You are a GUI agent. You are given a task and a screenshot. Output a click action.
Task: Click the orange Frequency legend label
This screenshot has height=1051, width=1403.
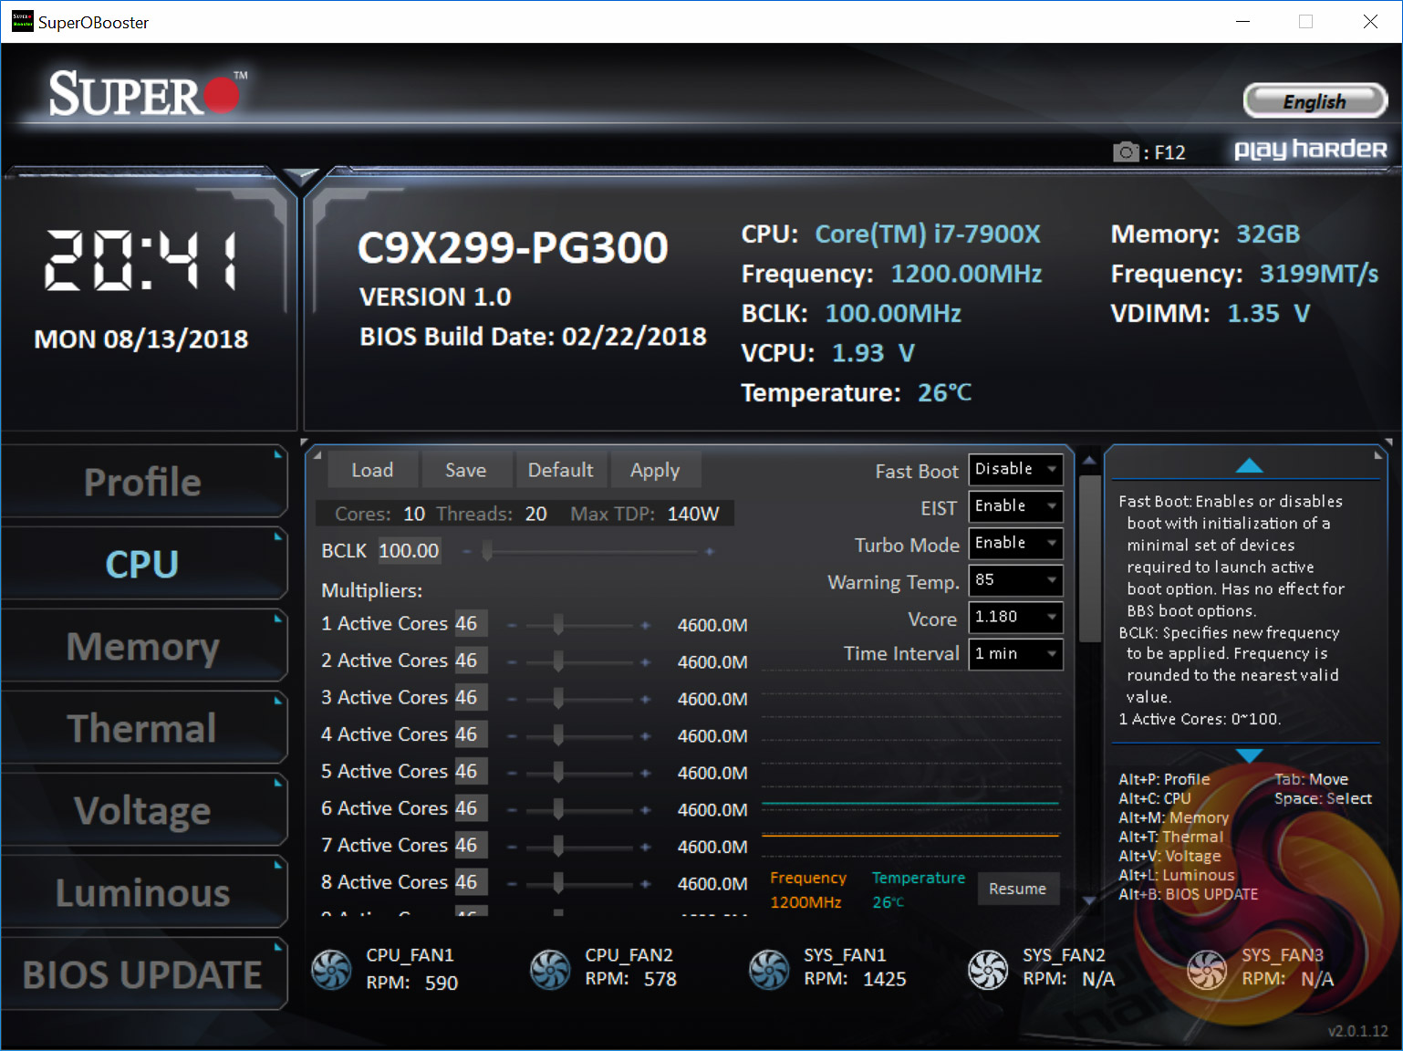click(808, 878)
